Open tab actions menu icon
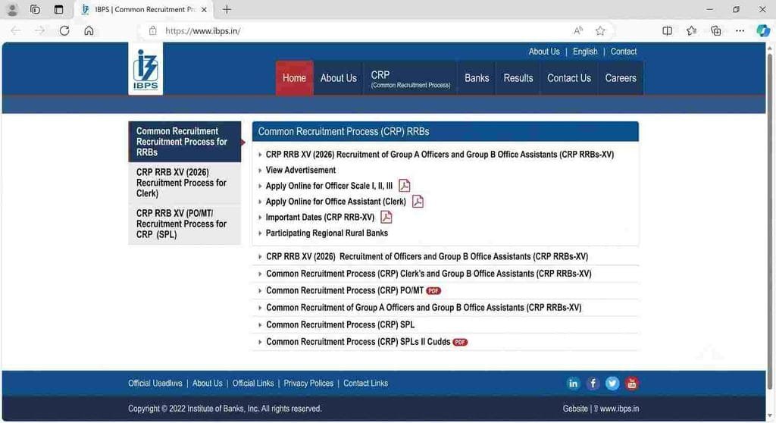Image resolution: width=776 pixels, height=423 pixels. click(58, 9)
